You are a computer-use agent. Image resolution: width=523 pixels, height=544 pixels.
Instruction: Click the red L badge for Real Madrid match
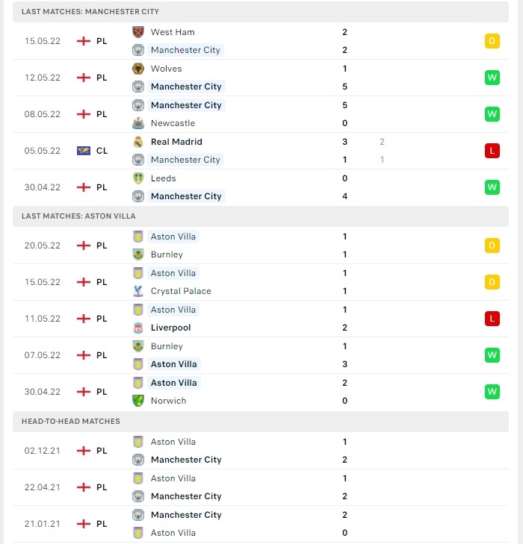tap(492, 151)
